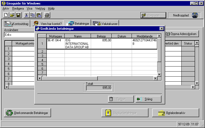
Task: Copy using the toolbar copy icon
Action: click(33, 15)
